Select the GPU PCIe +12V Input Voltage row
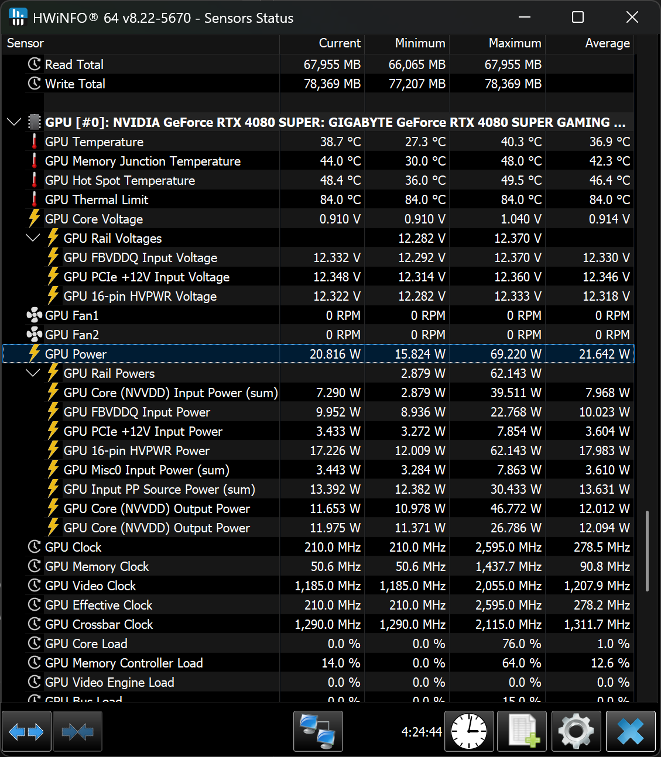The height and width of the screenshot is (757, 661). coord(318,277)
